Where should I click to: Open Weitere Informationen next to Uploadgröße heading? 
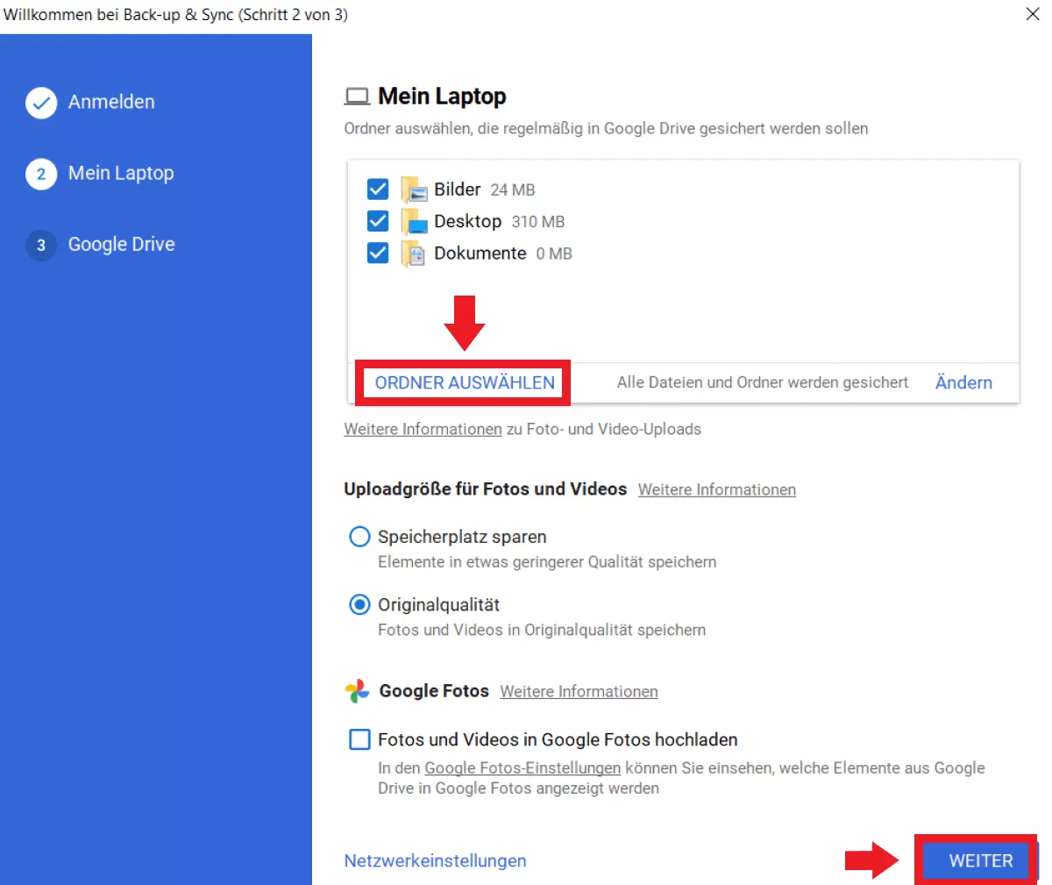717,489
